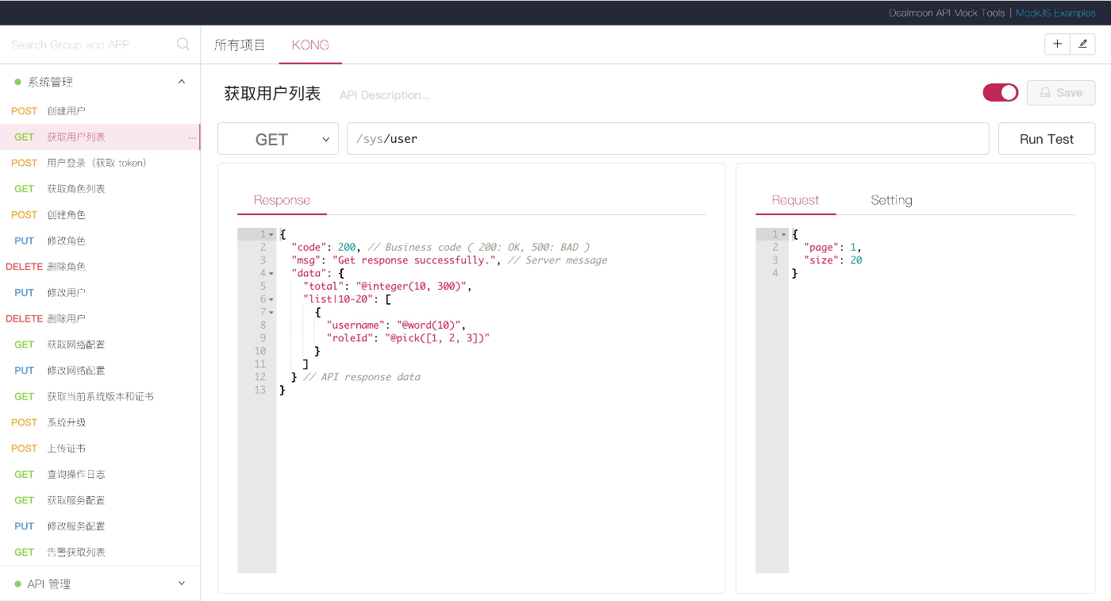Open GET 获取当前系统版本和证书 item
The width and height of the screenshot is (1111, 601).
(100, 396)
